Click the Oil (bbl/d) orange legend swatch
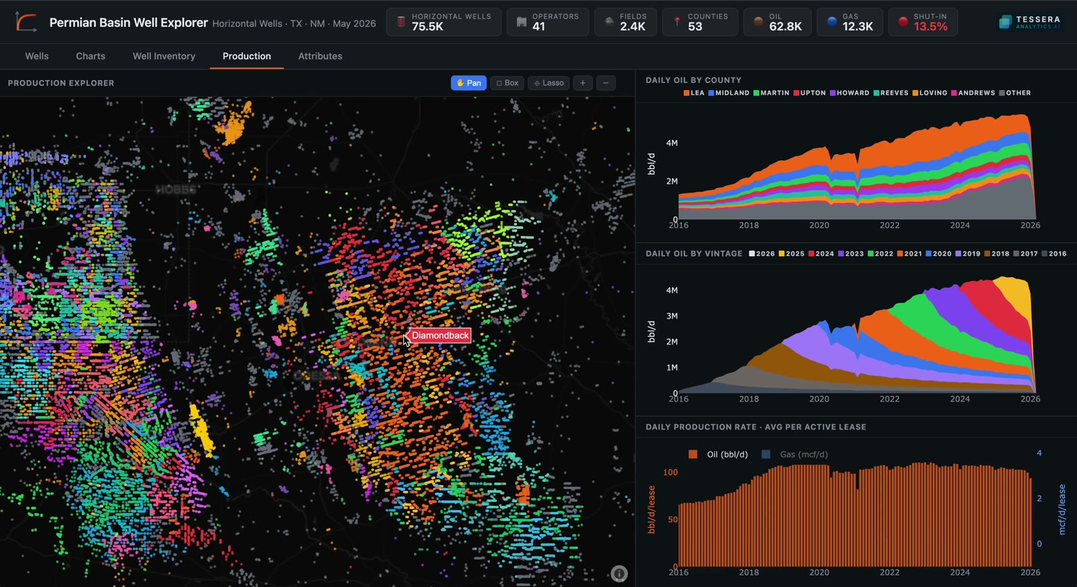This screenshot has height=587, width=1077. [x=693, y=454]
